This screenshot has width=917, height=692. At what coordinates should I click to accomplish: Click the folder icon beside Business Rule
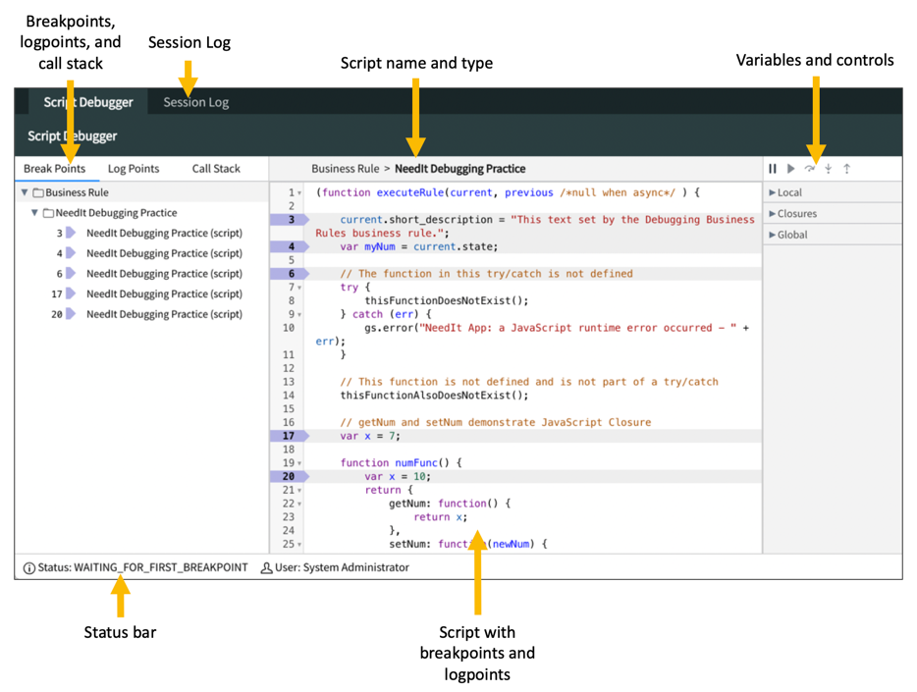coord(39,192)
